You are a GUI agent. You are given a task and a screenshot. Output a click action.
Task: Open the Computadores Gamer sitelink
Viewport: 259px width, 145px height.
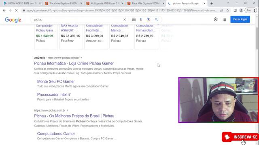(56, 134)
